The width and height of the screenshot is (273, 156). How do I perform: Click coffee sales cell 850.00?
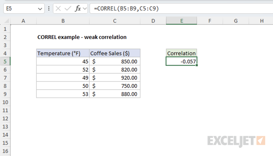(115, 62)
